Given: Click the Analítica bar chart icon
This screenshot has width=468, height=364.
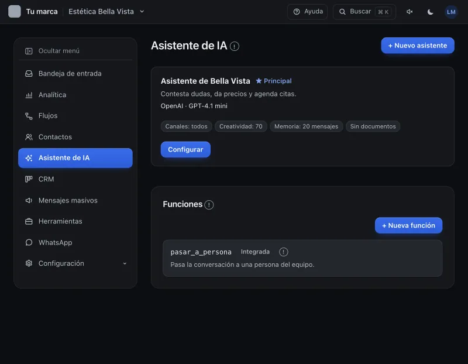Looking at the screenshot, I should click(x=29, y=95).
